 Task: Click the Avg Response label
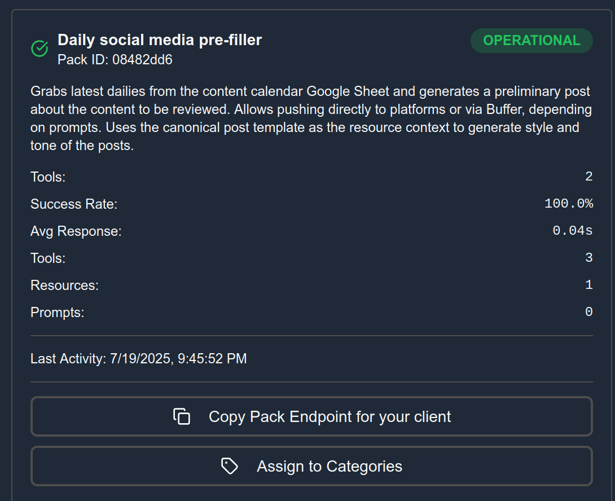[x=76, y=231]
